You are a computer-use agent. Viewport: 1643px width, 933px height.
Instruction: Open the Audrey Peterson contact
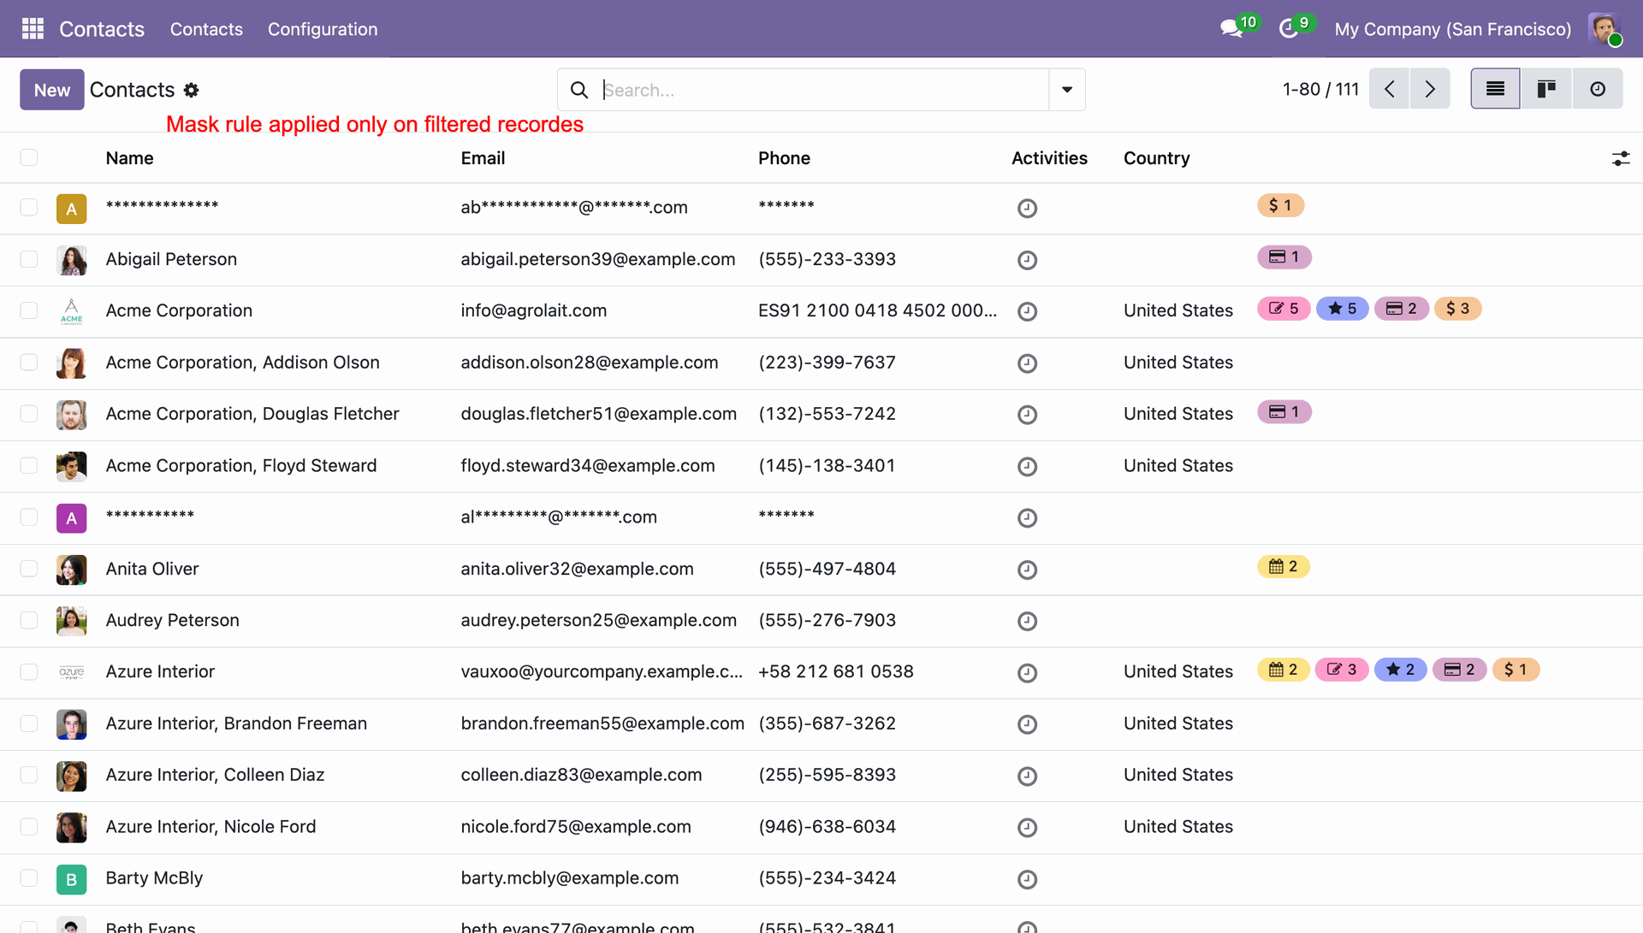click(172, 620)
